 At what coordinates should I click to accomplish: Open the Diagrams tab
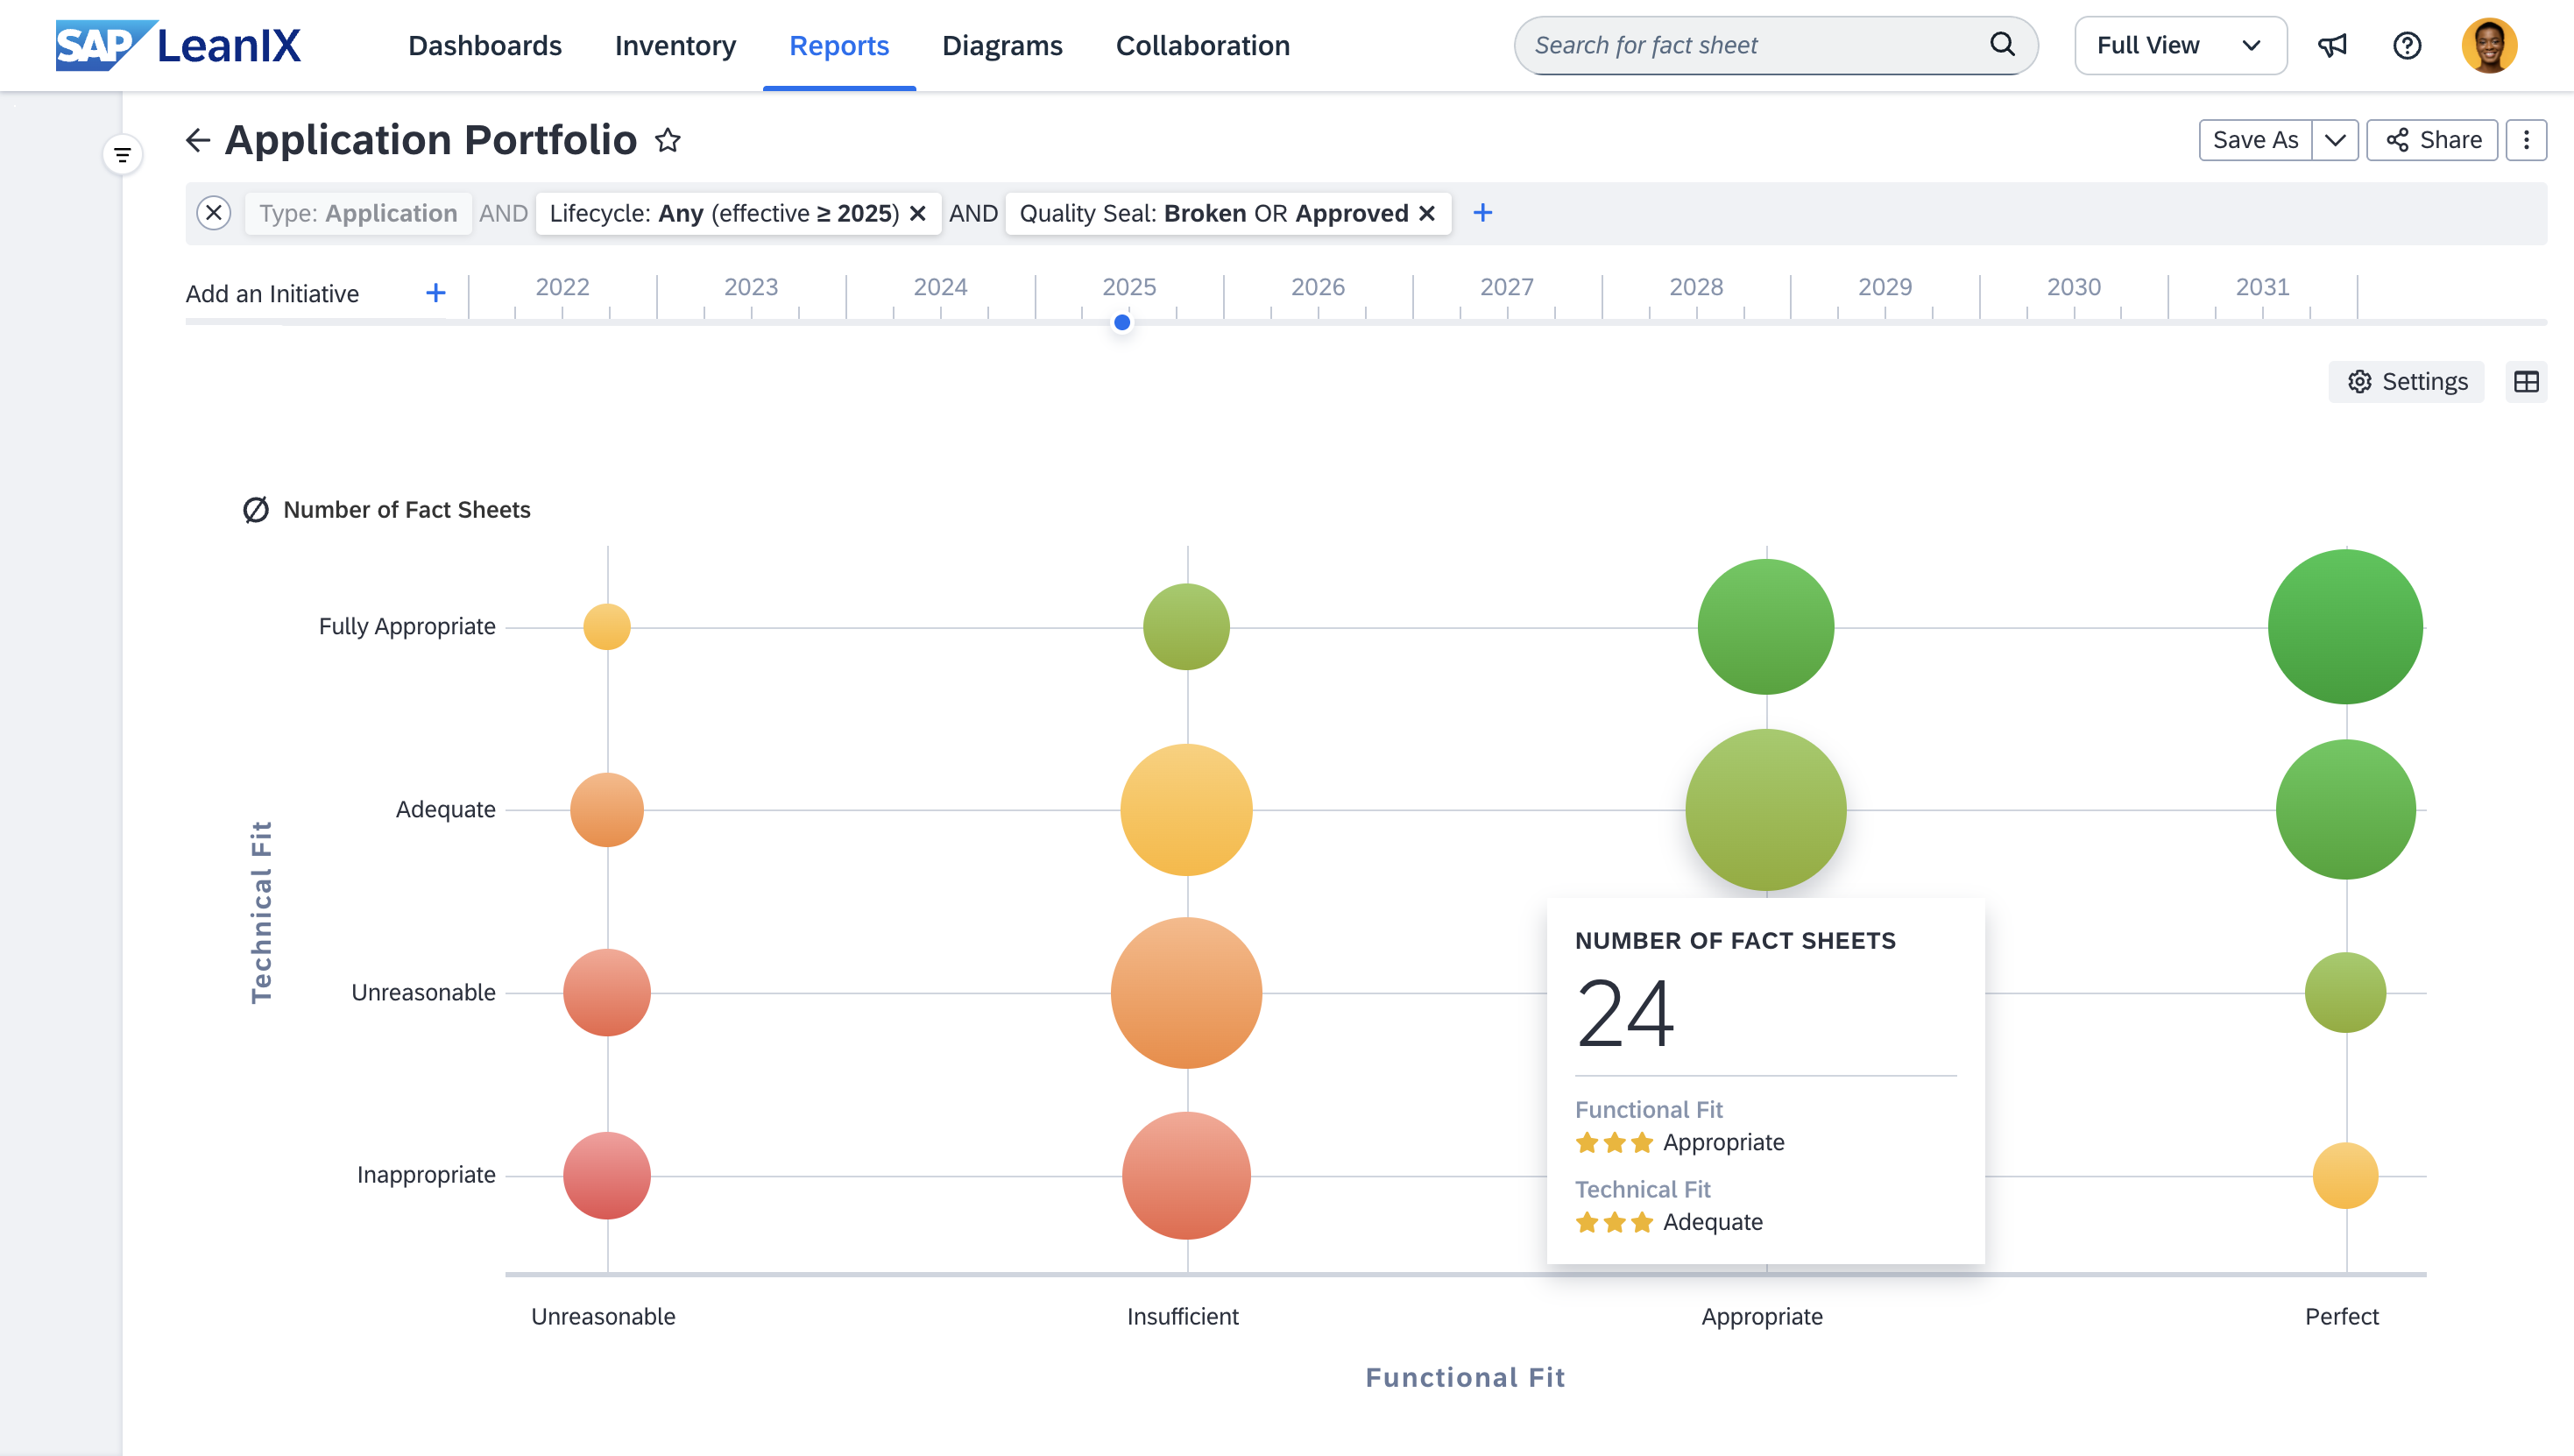click(x=1002, y=45)
